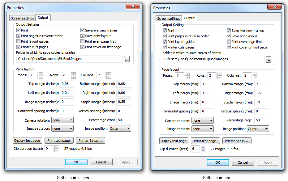Increase Rows spinner in inches dialog
Image resolution: width=288 pixels, height=181 pixels.
(x=74, y=74)
